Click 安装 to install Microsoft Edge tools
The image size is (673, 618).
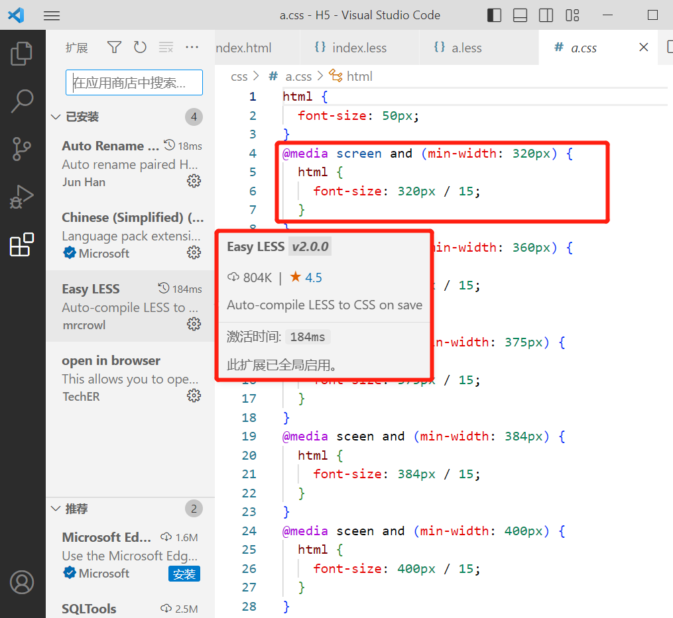pyautogui.click(x=184, y=574)
